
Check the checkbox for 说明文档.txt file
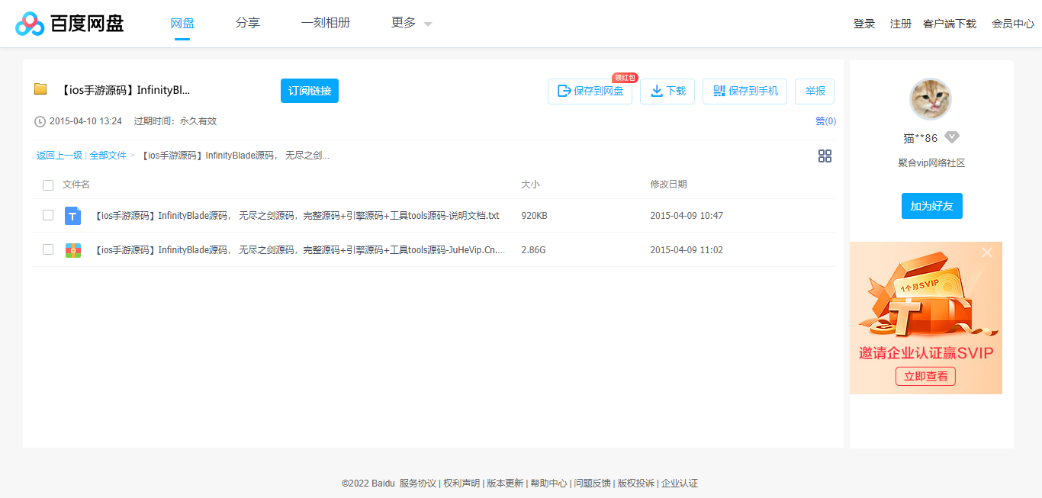click(x=48, y=216)
